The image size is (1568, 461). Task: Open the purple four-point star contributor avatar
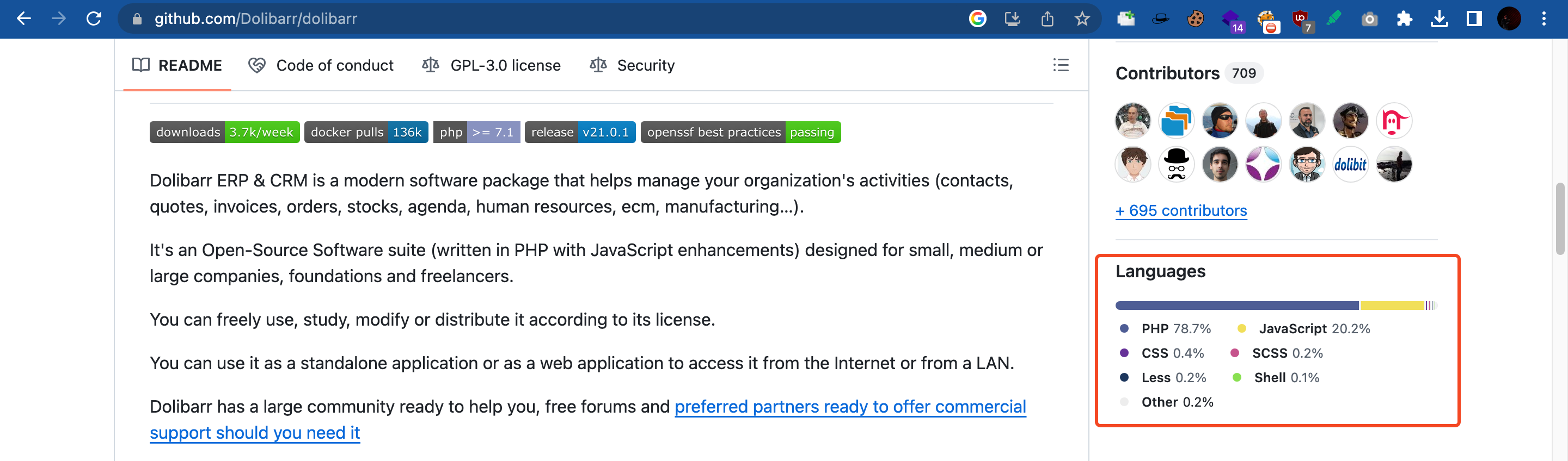click(x=1263, y=164)
